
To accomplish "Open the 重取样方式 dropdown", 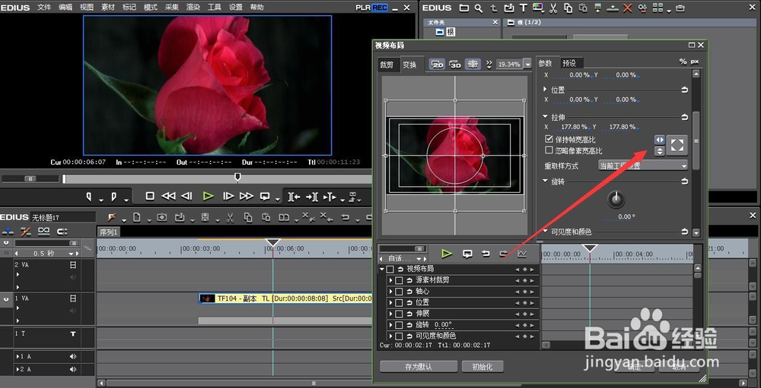I will point(642,166).
